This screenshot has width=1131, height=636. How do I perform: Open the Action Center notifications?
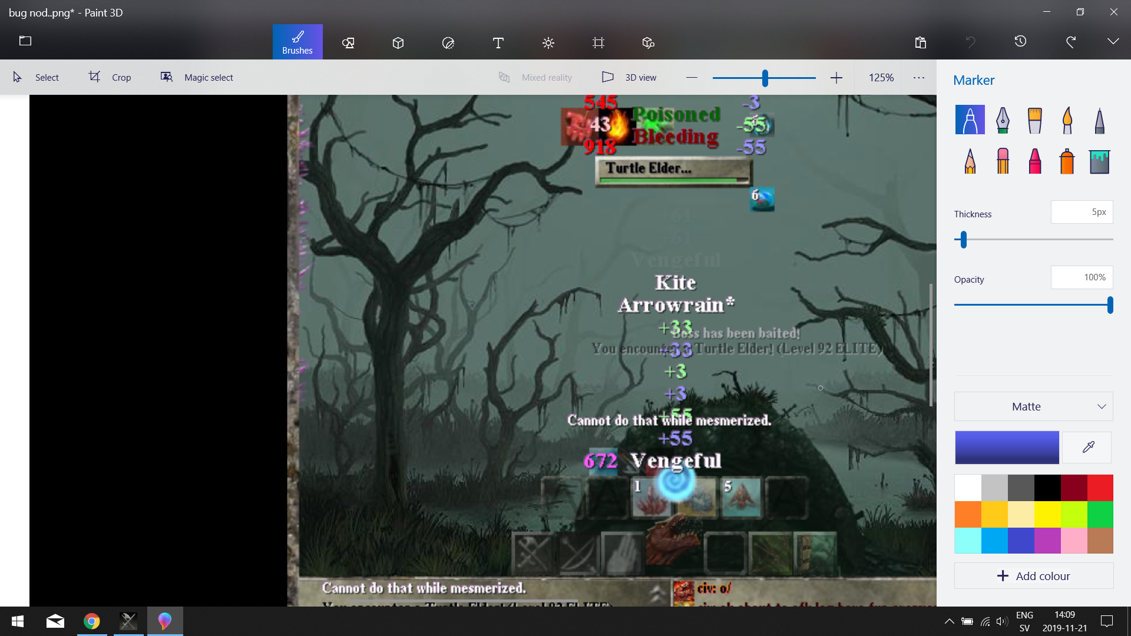(x=1107, y=621)
